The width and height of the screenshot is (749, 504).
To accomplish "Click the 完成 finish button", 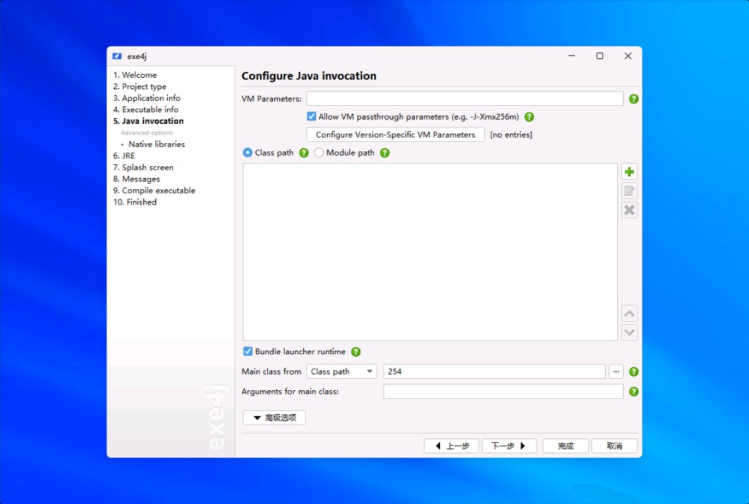I will (565, 446).
